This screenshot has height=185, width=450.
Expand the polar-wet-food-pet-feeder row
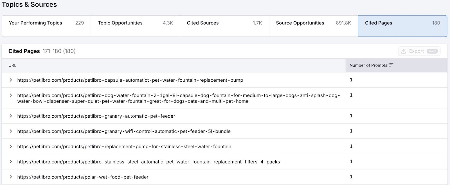pyautogui.click(x=11, y=177)
